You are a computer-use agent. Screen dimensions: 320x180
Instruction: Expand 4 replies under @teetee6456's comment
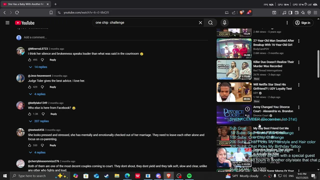(x=37, y=152)
